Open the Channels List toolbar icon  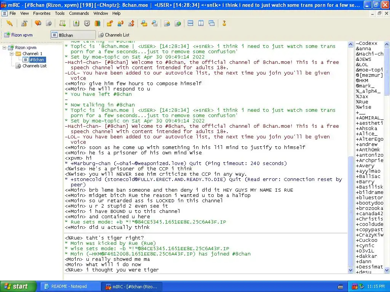49,23
